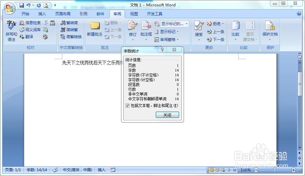The image size is (305, 176).
Task: Expand the 显示标记 menu
Action: 166,32
